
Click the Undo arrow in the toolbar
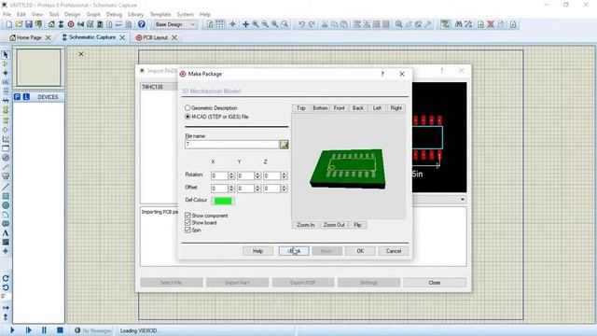tap(301, 24)
